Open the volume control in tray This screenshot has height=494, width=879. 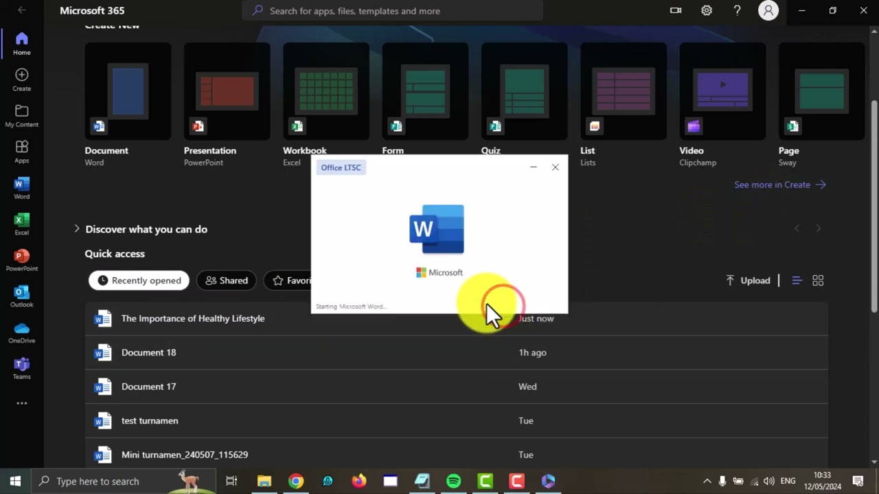[x=769, y=481]
